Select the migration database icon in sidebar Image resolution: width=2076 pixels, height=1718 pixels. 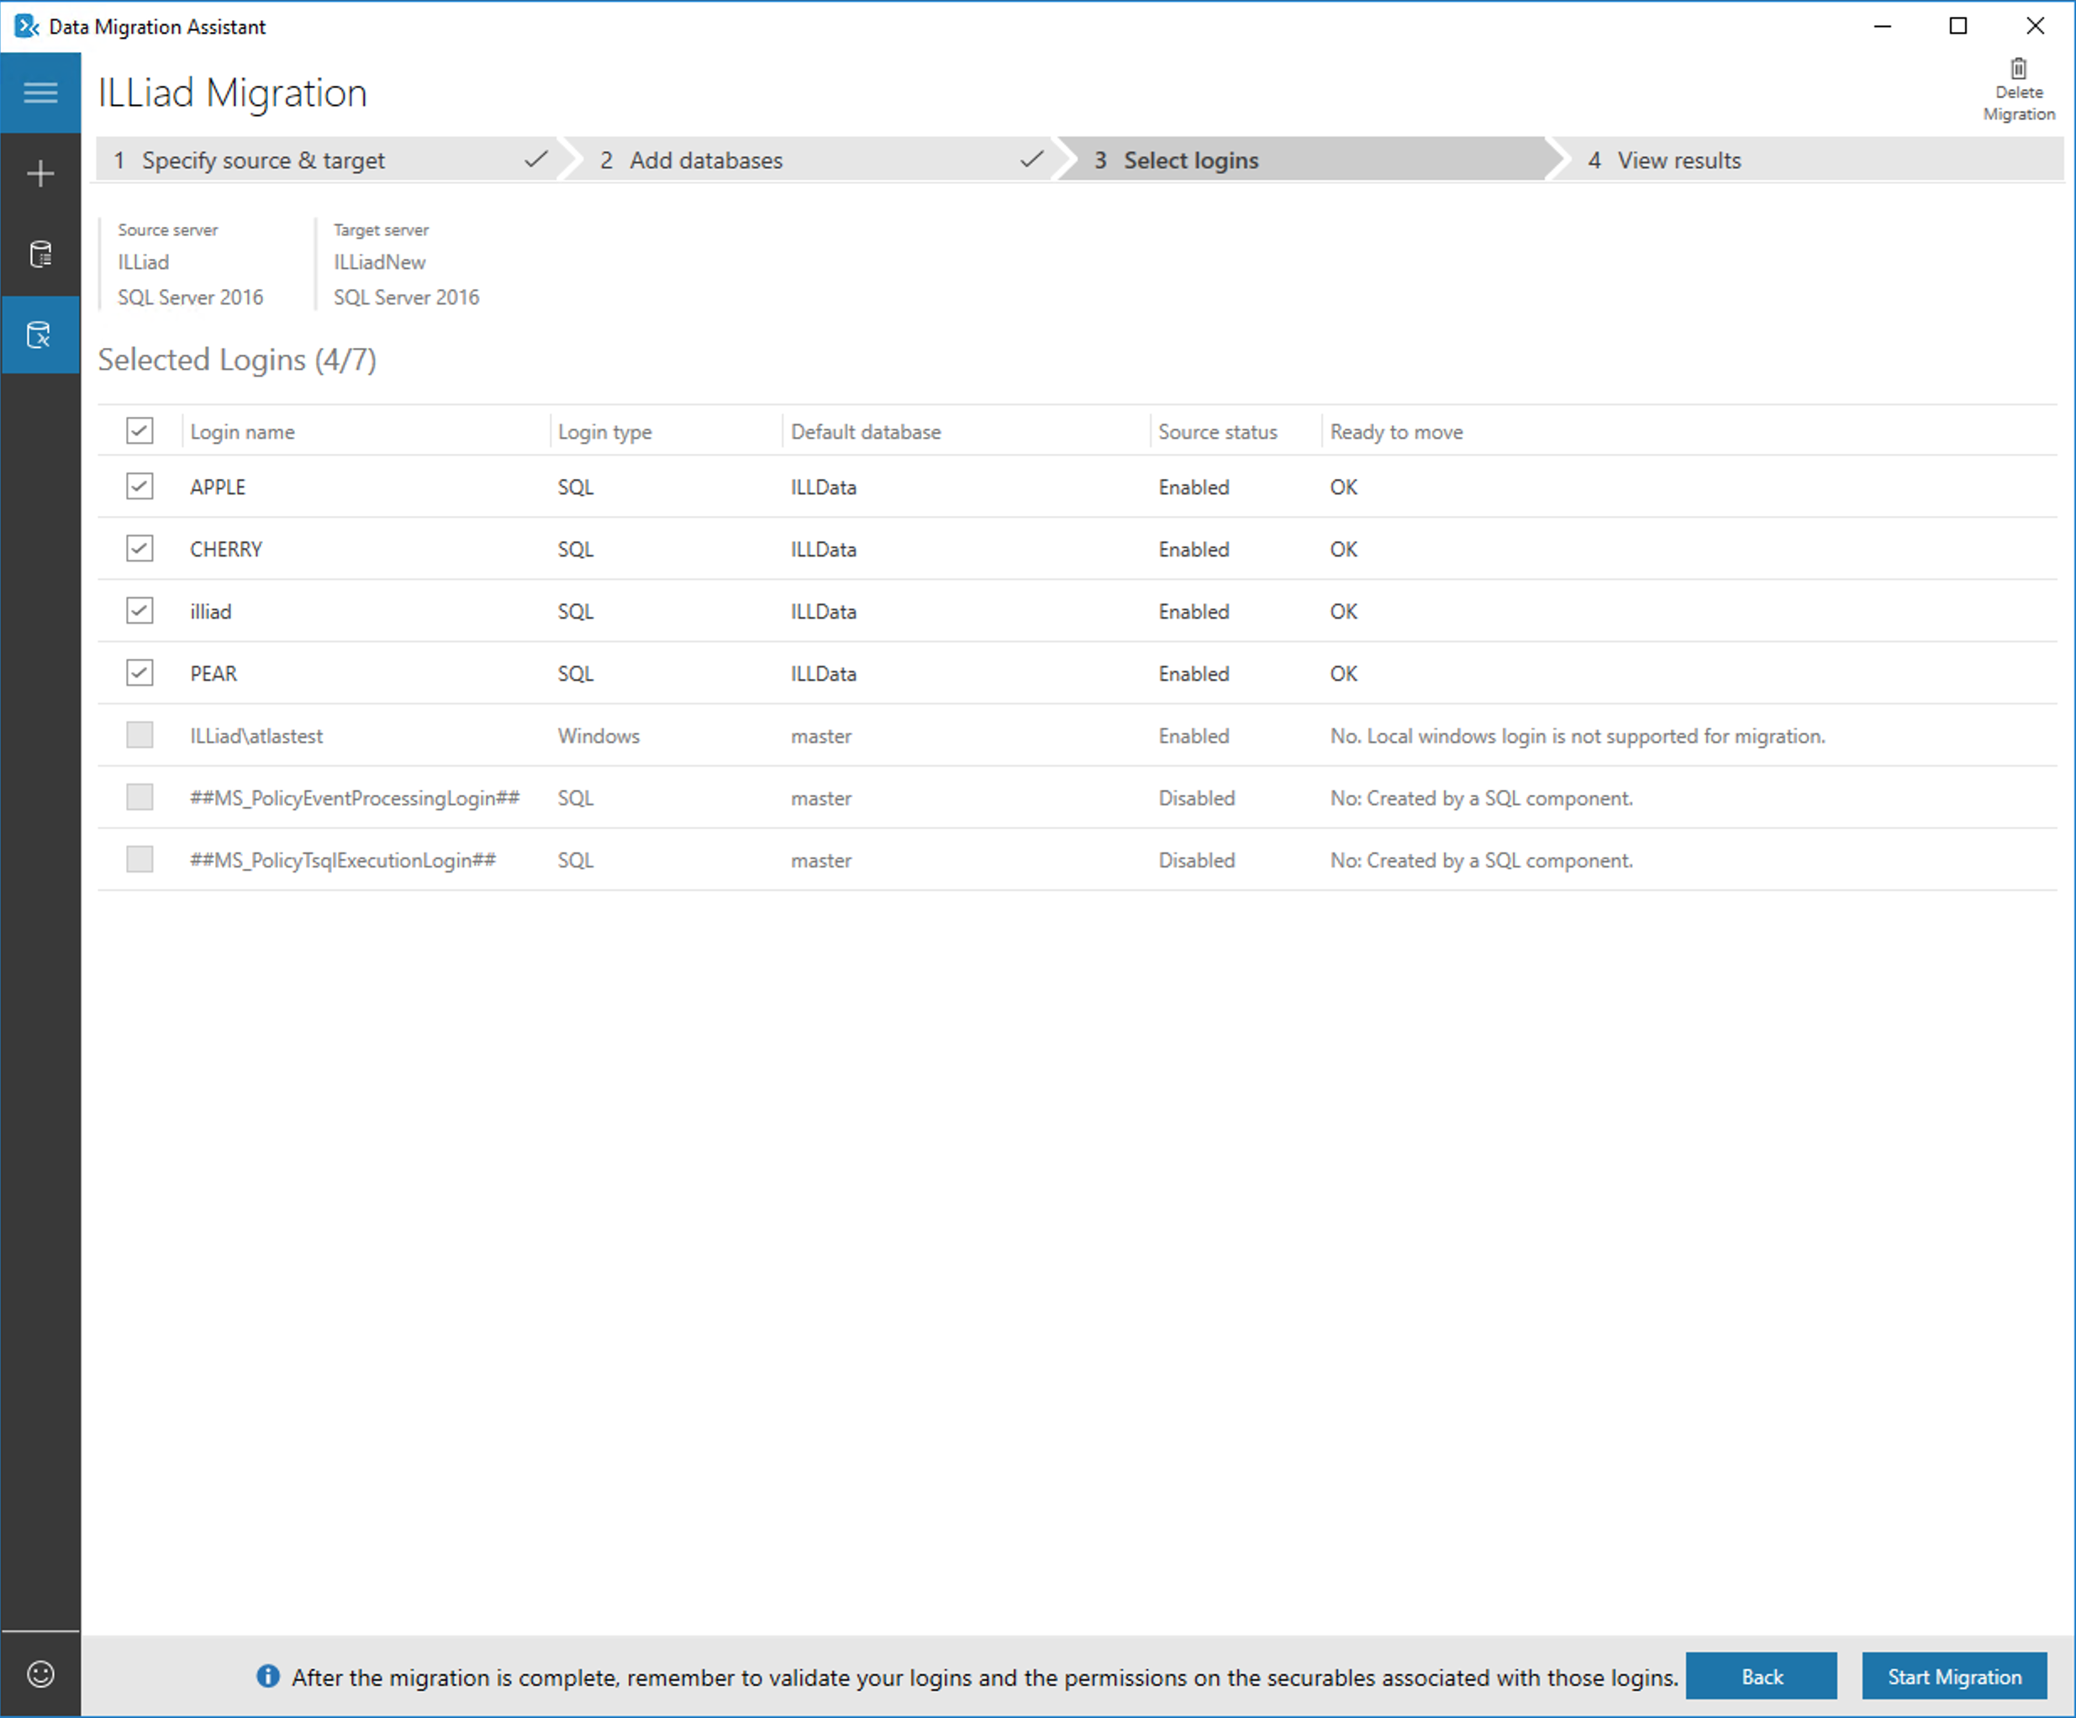[x=40, y=335]
